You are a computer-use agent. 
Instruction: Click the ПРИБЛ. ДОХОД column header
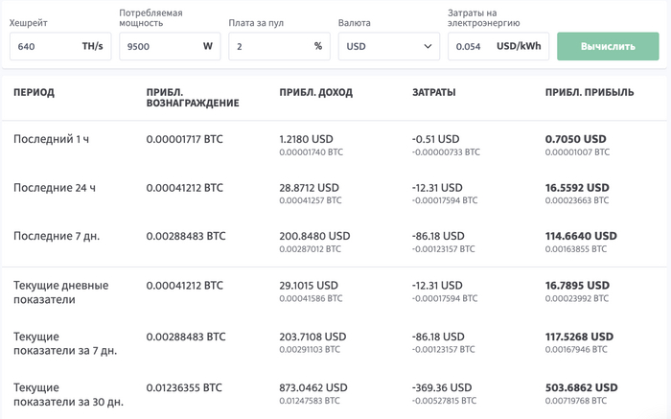click(315, 93)
